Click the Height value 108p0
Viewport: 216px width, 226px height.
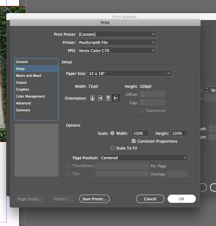pyautogui.click(x=146, y=86)
